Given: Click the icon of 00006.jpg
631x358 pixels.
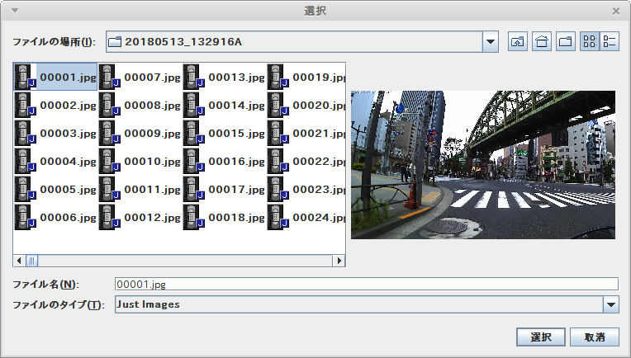Looking at the screenshot, I should click(x=26, y=217).
